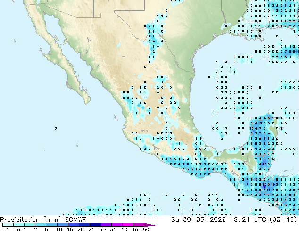299x231 pixels.
Task: Click the "35" legend scale value
Action: pos(113,229)
